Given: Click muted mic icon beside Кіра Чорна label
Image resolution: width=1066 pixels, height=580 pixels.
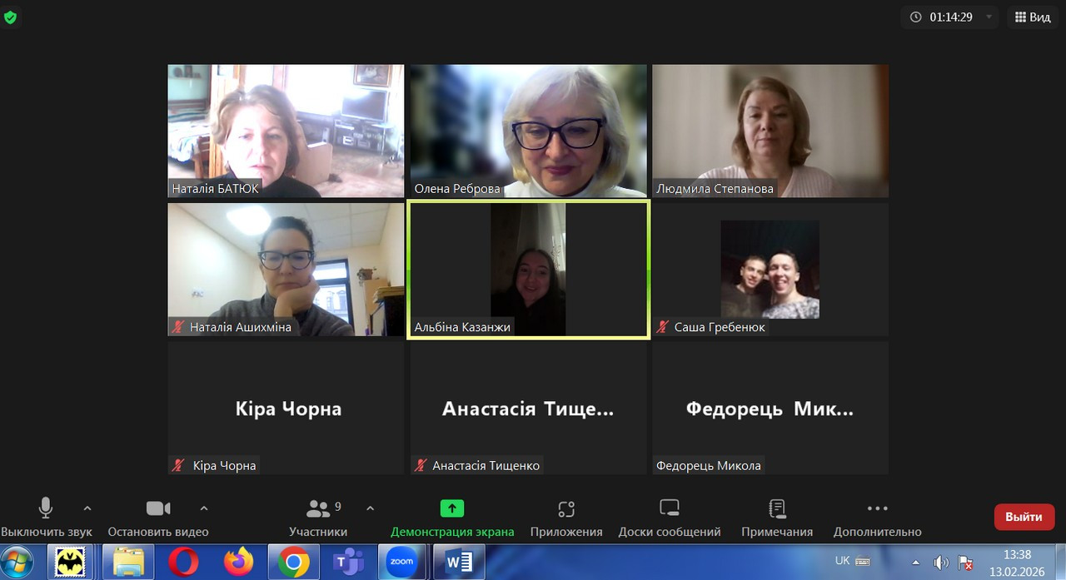Looking at the screenshot, I should (177, 465).
